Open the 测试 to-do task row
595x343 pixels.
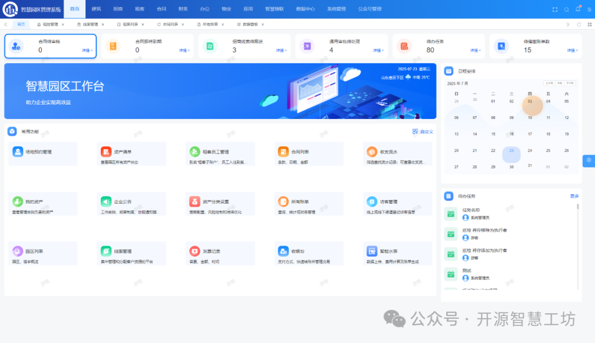[510, 274]
